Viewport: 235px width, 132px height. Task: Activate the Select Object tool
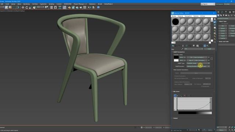tap(7, 7)
